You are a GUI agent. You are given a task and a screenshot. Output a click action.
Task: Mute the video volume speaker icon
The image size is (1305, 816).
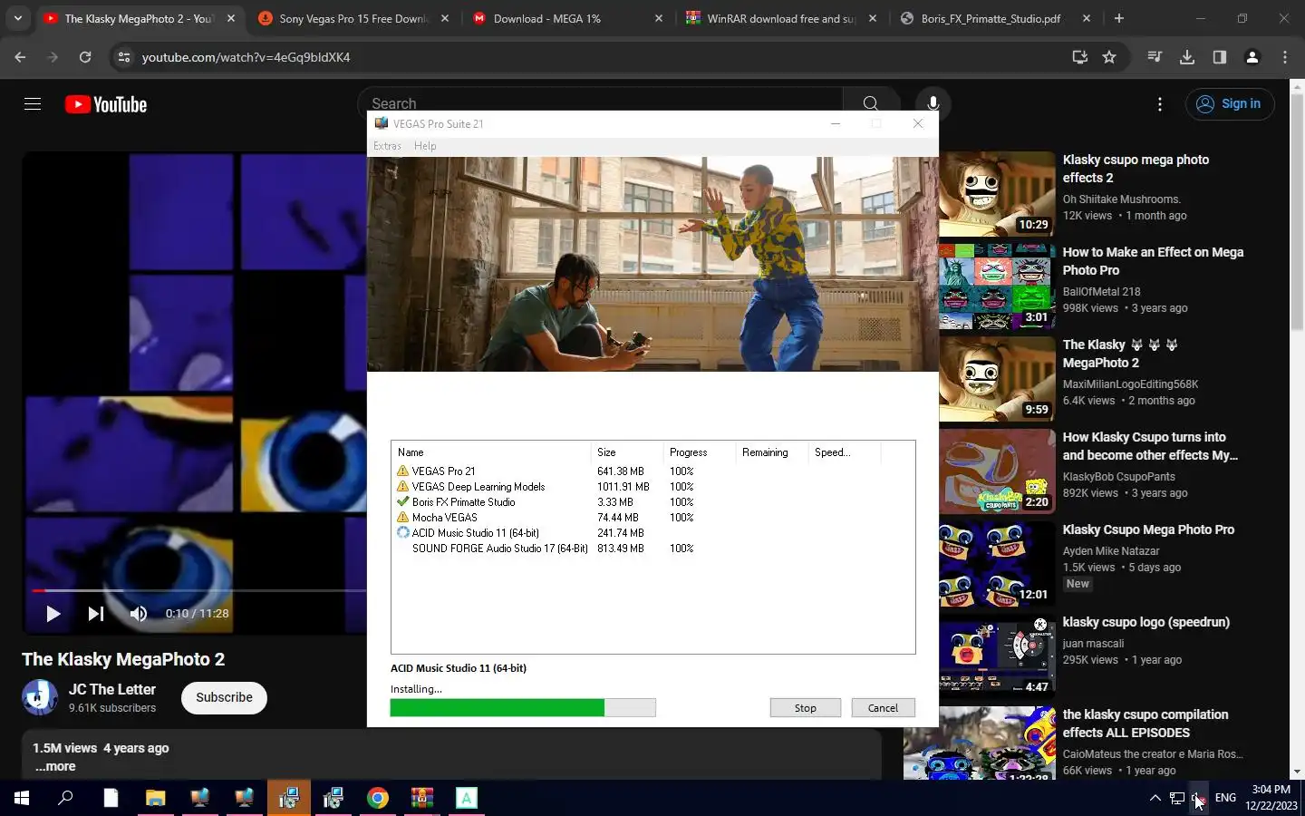point(138,614)
